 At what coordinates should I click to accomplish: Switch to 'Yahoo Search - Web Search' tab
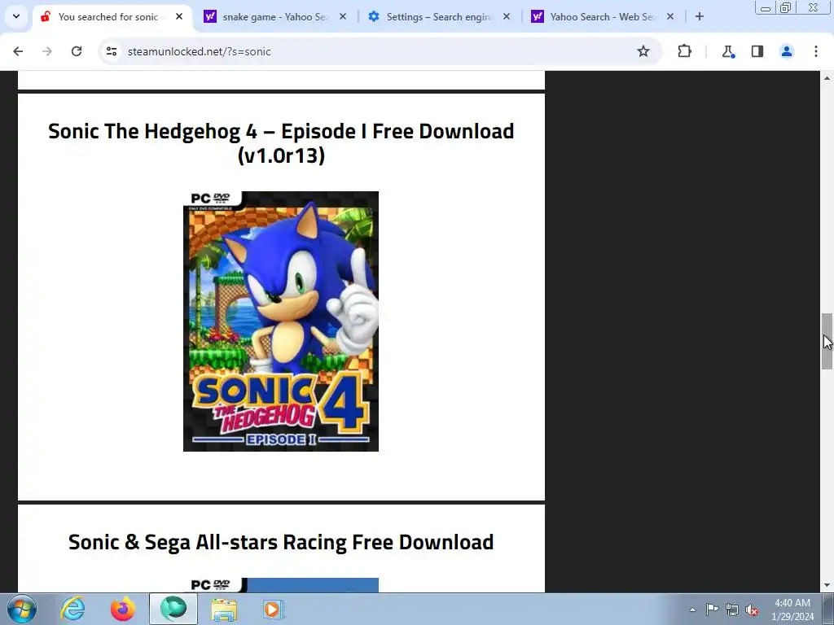(603, 17)
